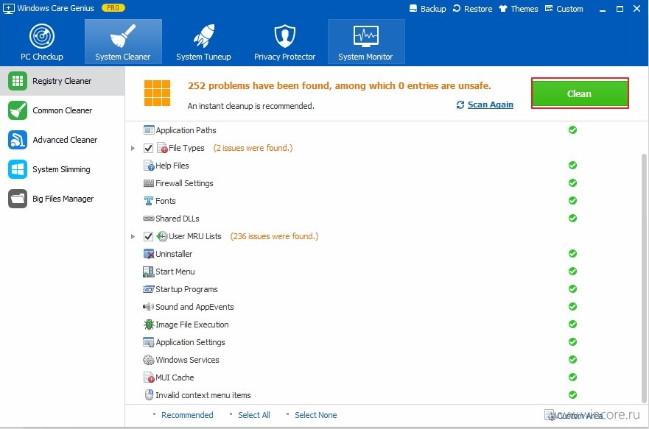Select System Slimming Windows logo icon
649x429 pixels.
pyautogui.click(x=18, y=169)
